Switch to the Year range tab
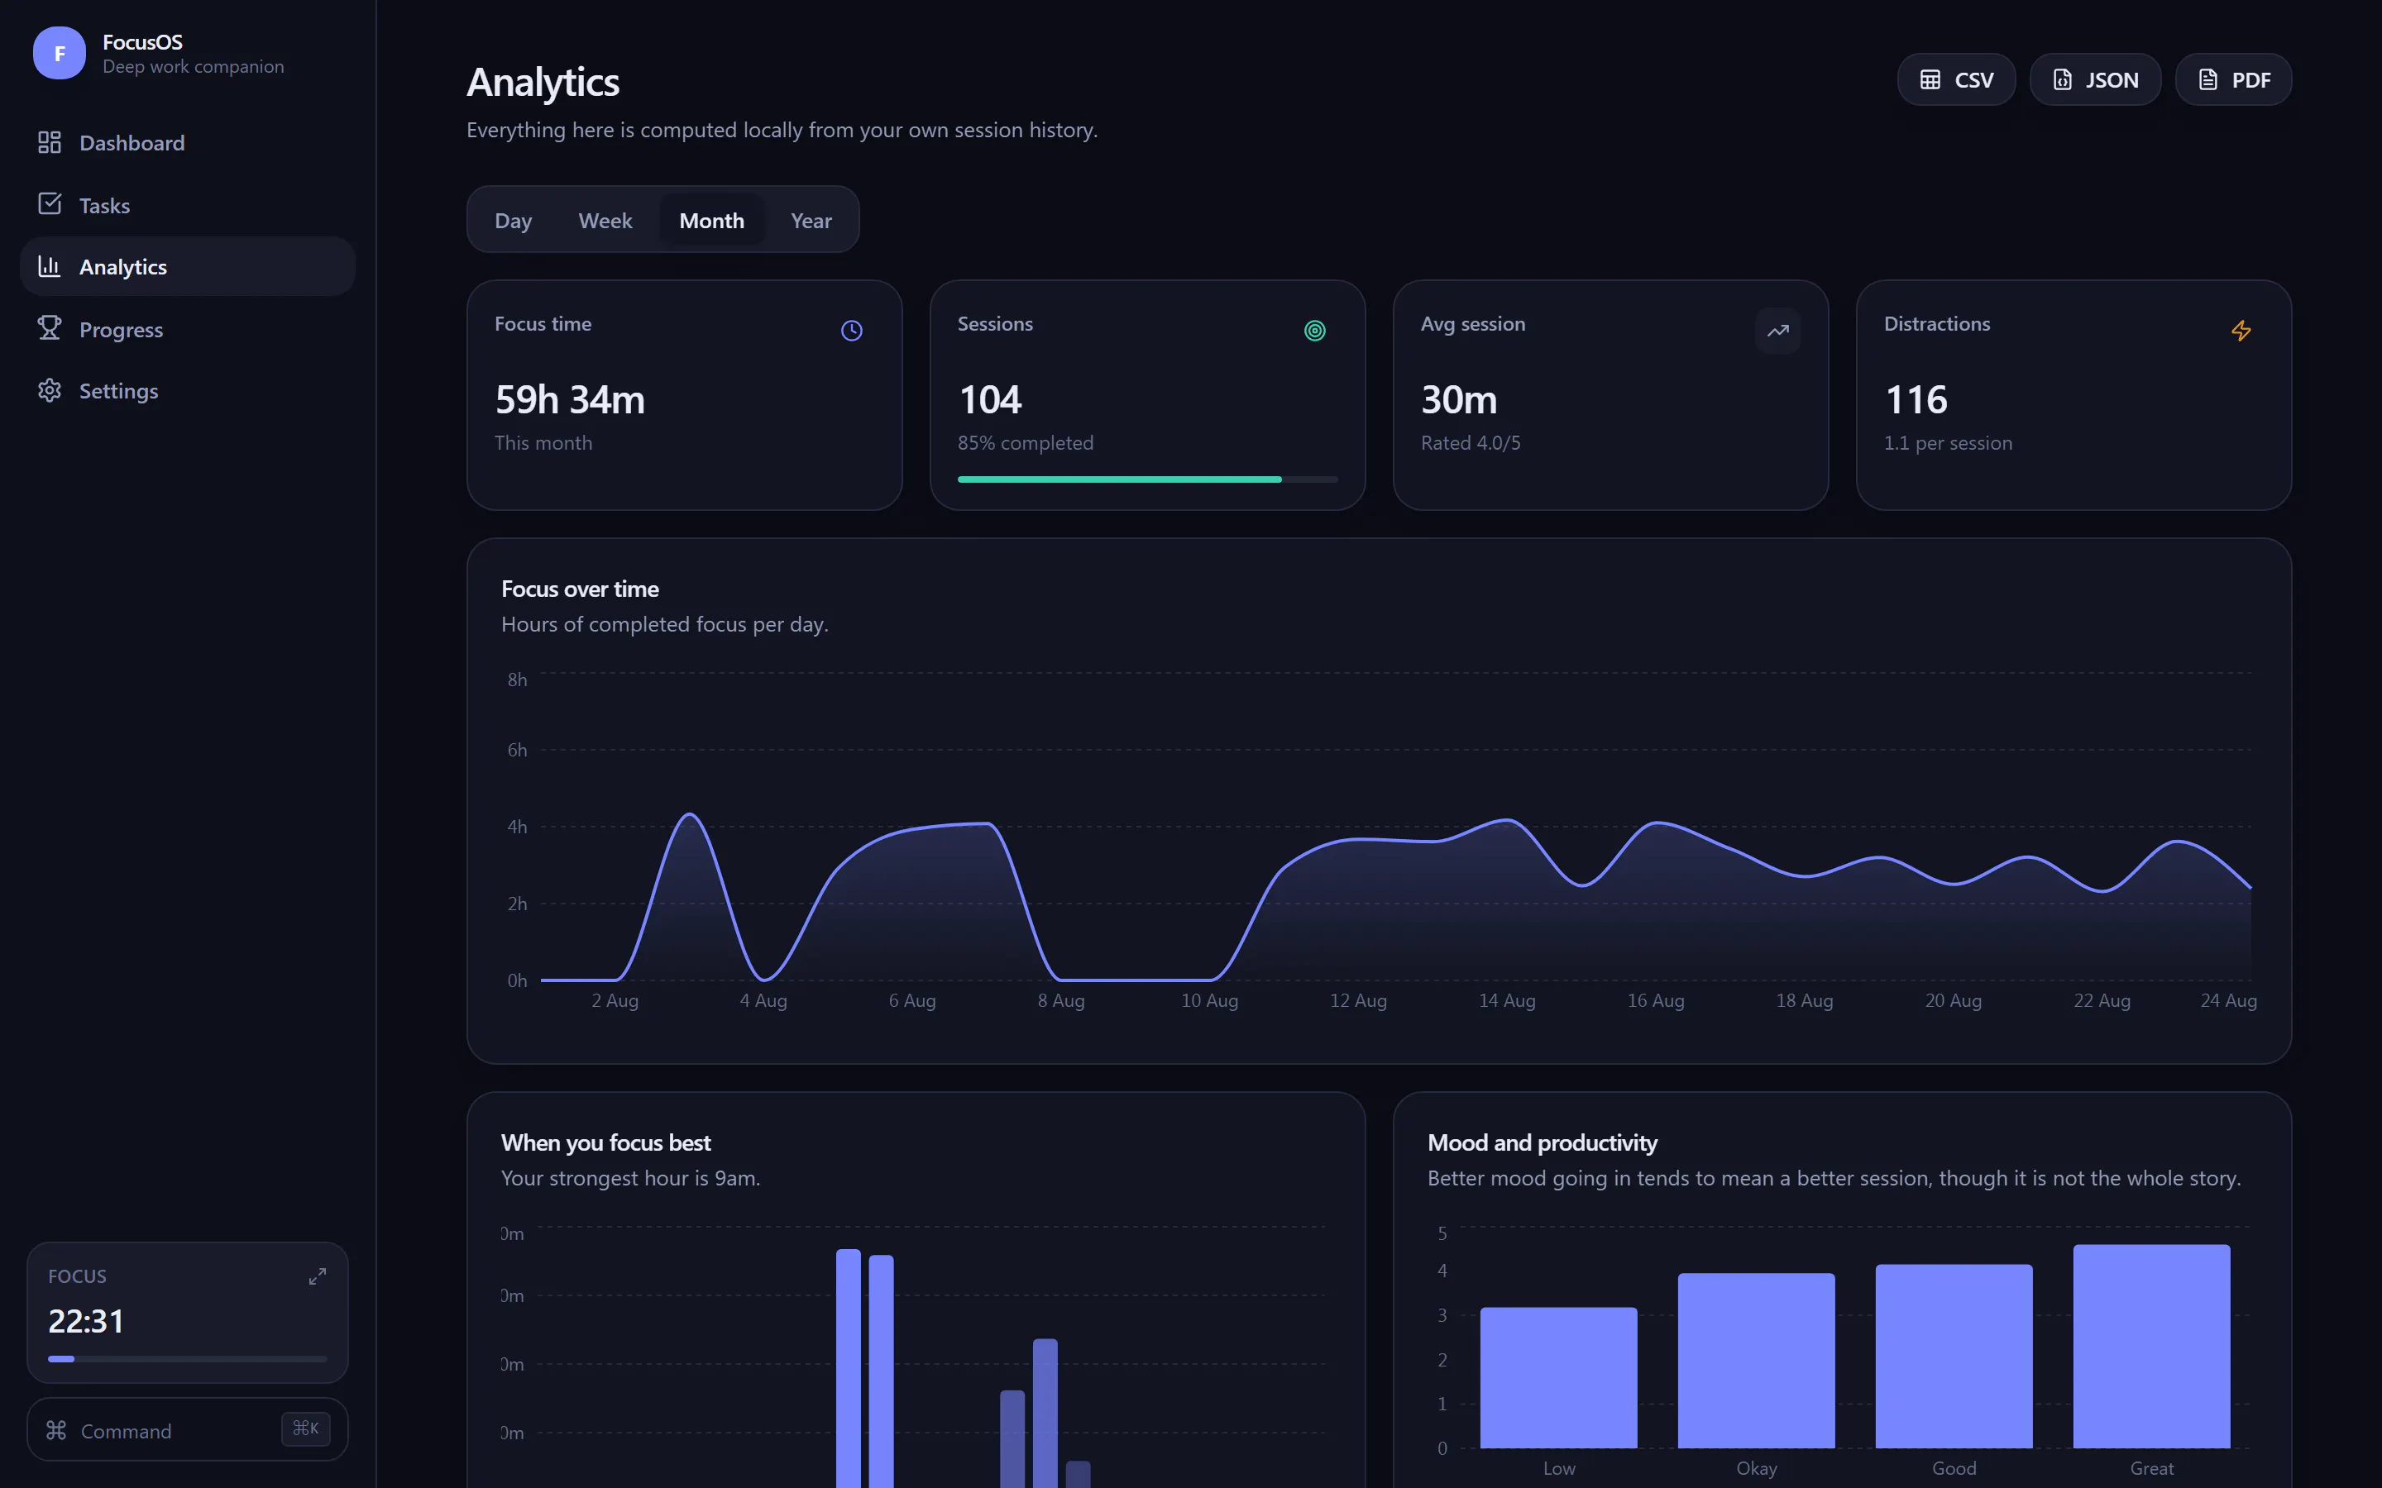2382x1488 pixels. pyautogui.click(x=811, y=221)
